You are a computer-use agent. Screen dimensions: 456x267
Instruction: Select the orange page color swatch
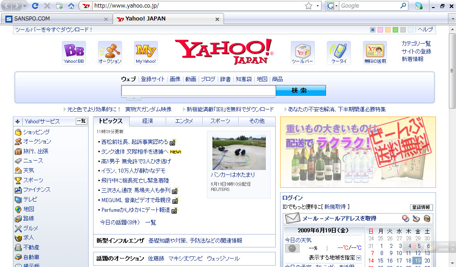[x=388, y=30]
